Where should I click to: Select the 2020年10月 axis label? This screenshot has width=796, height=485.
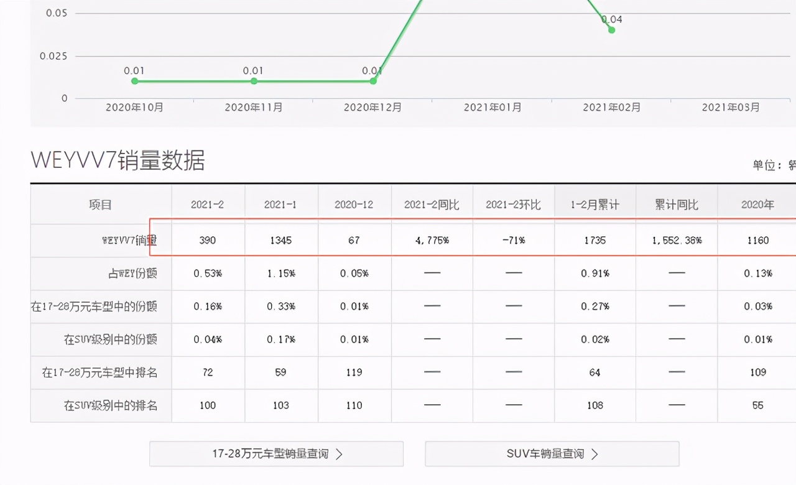click(x=133, y=107)
